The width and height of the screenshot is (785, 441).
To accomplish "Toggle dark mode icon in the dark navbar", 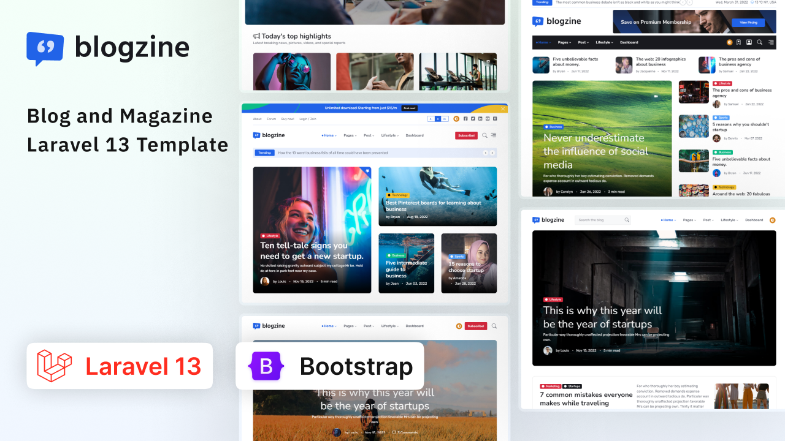I will coord(730,42).
